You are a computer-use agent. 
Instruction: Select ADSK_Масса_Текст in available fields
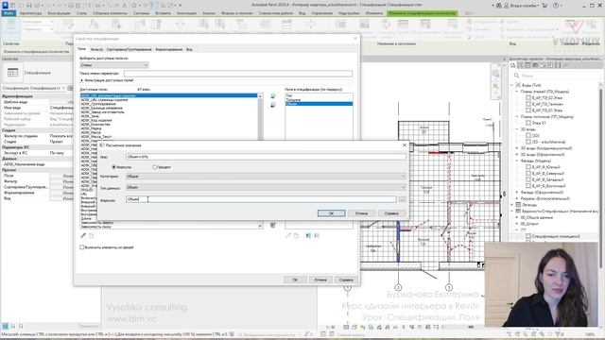pos(96,136)
